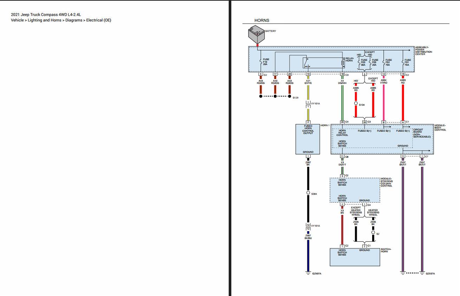Click the SWITCH-HORN label

pyautogui.click(x=386, y=250)
